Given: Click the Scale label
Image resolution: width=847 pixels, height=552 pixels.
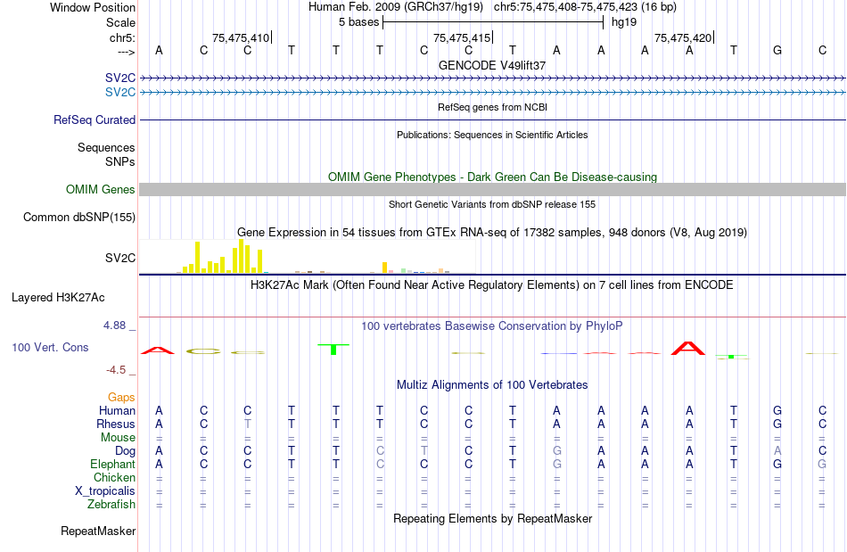Looking at the screenshot, I should coord(120,22).
